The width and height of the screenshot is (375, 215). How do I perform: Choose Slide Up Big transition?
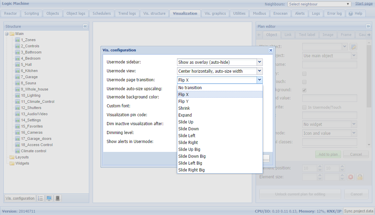click(220, 150)
